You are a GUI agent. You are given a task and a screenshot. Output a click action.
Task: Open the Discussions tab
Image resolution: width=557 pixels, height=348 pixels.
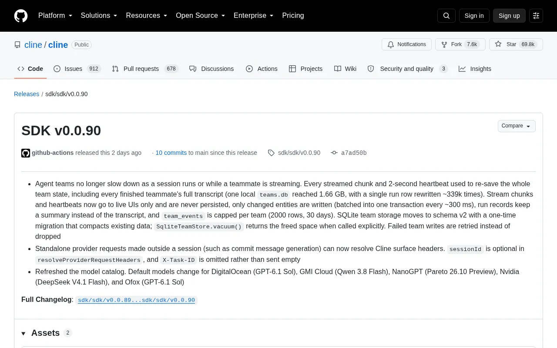[x=211, y=69]
